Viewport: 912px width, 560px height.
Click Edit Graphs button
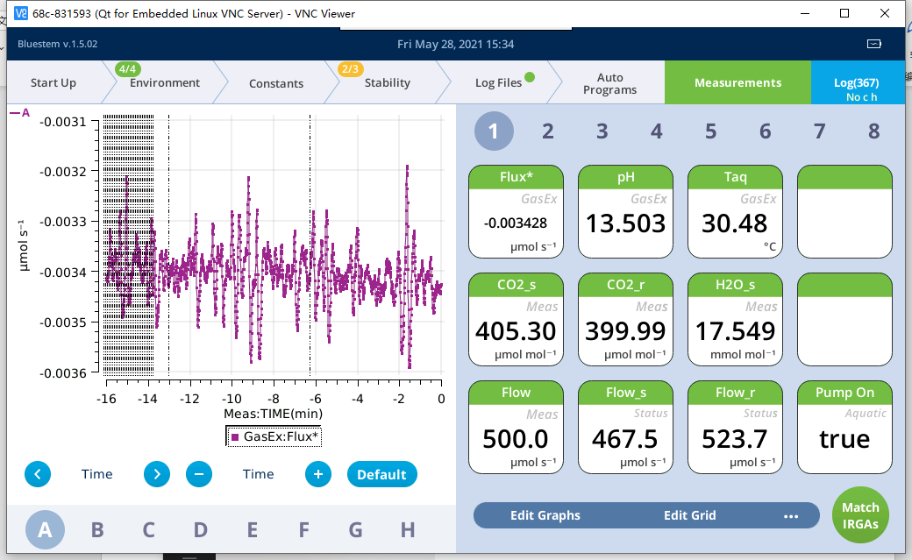(x=545, y=515)
